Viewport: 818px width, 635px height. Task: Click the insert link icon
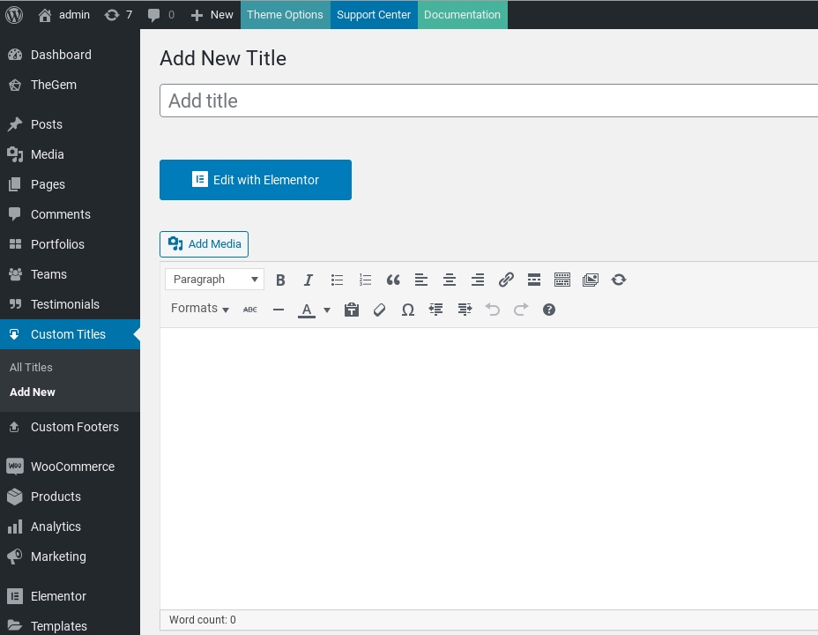[506, 280]
